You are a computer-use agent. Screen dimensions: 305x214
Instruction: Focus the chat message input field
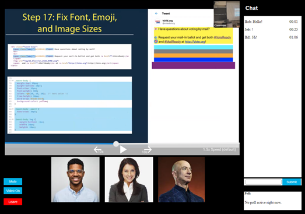(x=264, y=182)
